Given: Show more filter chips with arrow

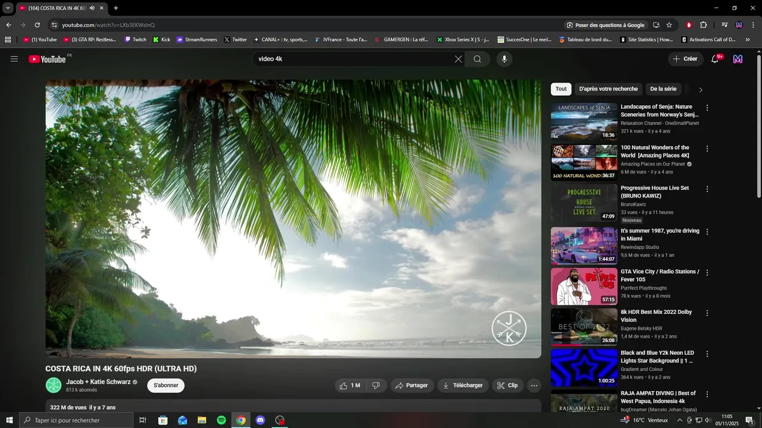Looking at the screenshot, I should (701, 90).
